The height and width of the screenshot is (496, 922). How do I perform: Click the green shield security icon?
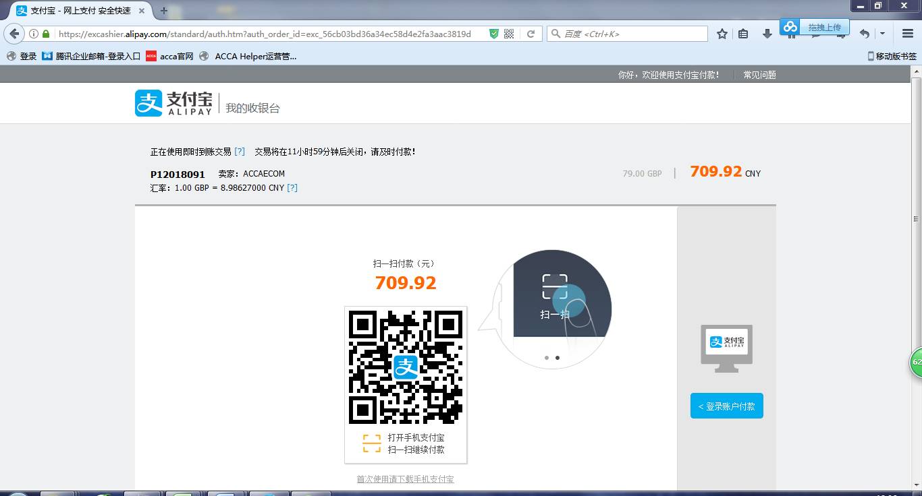(x=494, y=34)
